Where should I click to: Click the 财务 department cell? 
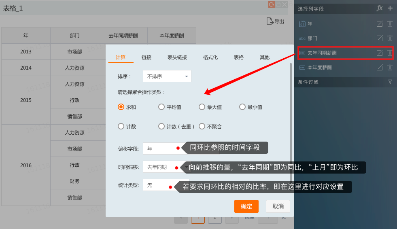(75, 181)
